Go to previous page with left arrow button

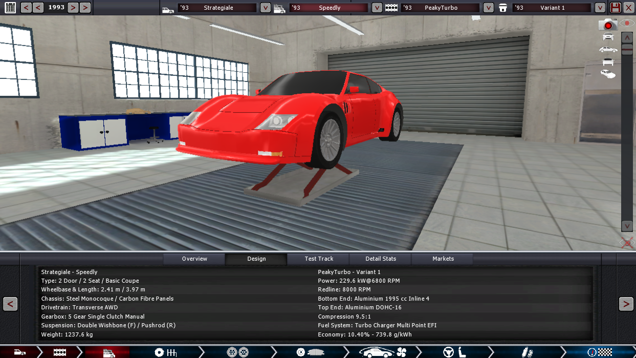[x=10, y=304]
